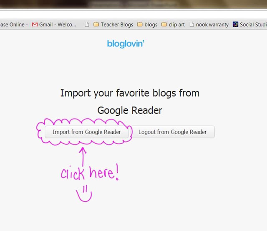Click the unnamed blank page bookmark icon
Image resolution: width=267 pixels, height=231 pixels.
87,24
